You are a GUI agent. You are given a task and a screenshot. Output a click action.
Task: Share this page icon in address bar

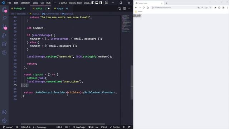point(206,8)
